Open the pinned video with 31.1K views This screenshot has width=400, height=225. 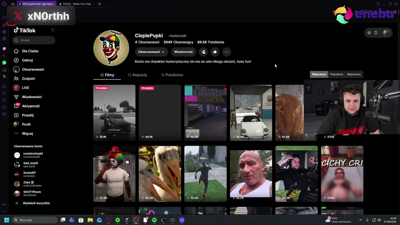114,113
